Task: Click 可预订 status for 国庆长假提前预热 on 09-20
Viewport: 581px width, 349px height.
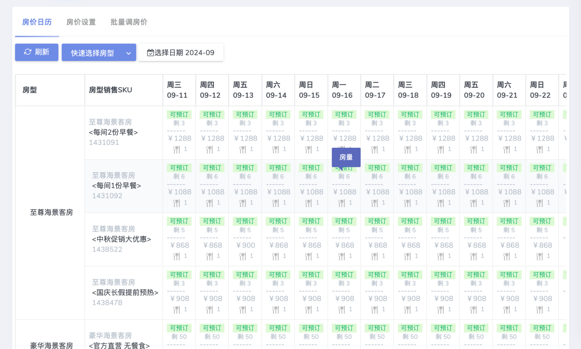Action: pyautogui.click(x=476, y=275)
